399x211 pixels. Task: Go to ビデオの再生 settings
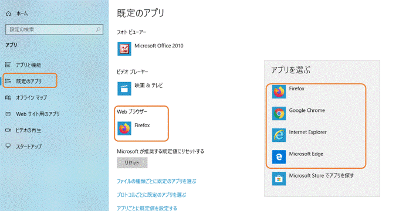point(28,131)
